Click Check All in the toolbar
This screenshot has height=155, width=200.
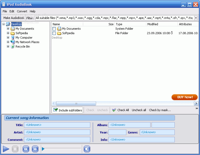(x=121, y=110)
